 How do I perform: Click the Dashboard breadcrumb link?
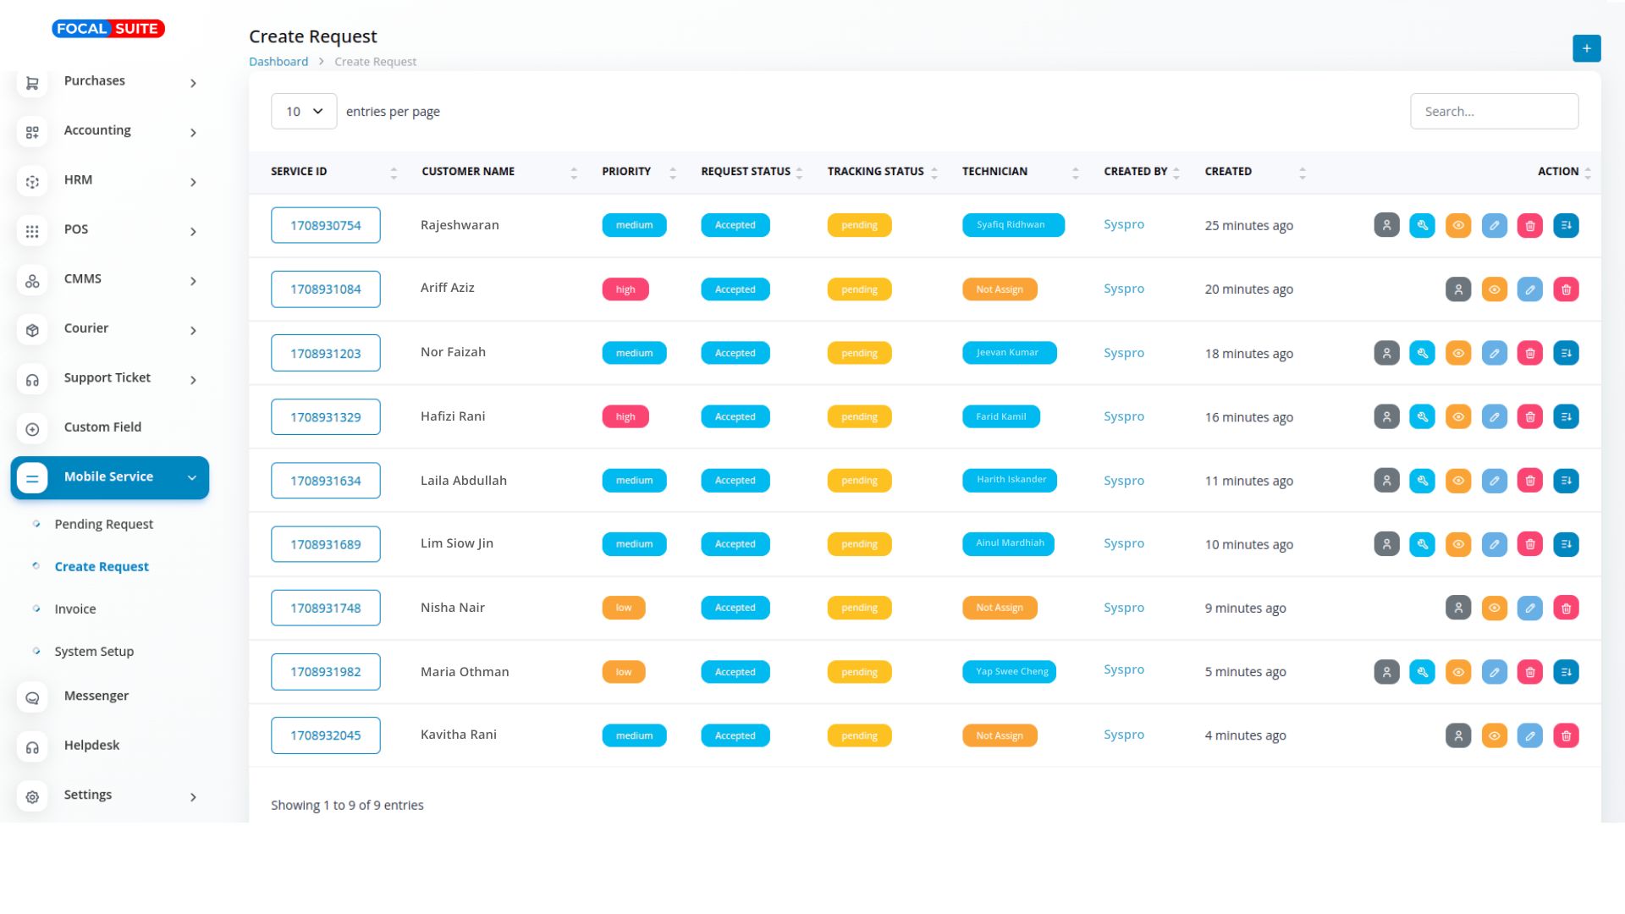(278, 62)
